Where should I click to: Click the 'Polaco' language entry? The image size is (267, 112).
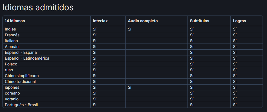tap(11, 64)
